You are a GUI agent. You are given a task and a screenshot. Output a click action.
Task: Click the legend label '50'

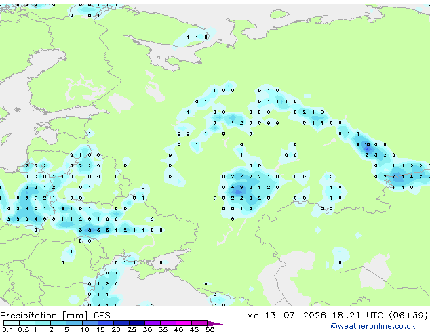click(x=210, y=329)
